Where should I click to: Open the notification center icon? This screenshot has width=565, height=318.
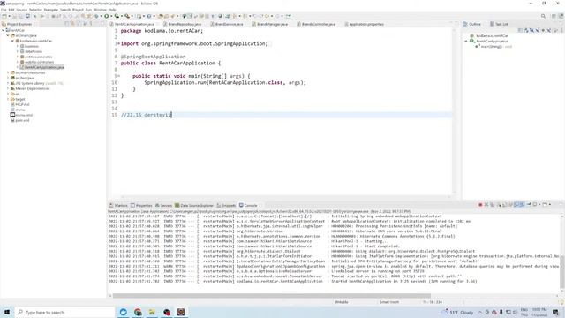tap(555, 312)
